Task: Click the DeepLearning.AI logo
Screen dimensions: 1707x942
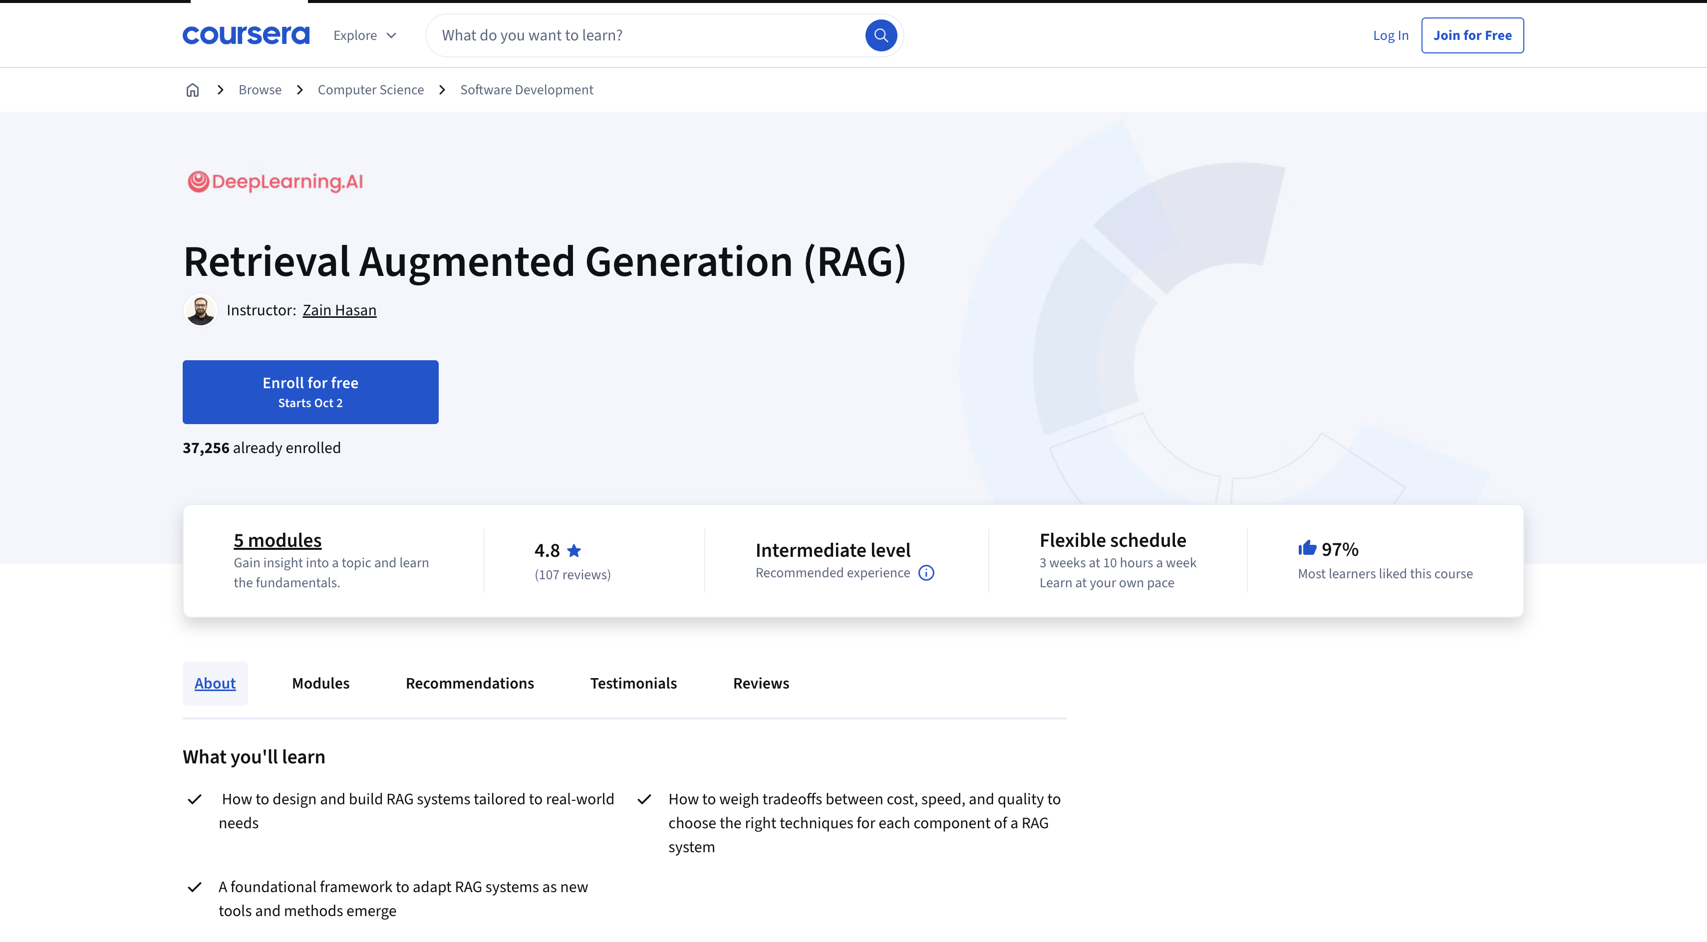Action: coord(275,182)
